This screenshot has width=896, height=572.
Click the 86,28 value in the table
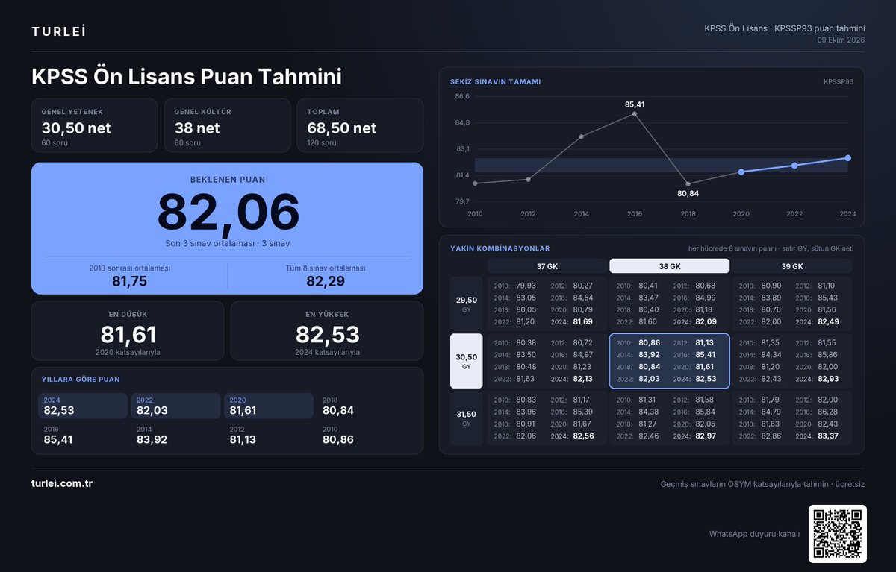click(827, 412)
